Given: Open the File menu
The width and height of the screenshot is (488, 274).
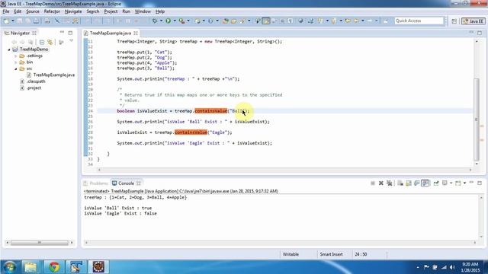Looking at the screenshot, I should tap(6, 11).
